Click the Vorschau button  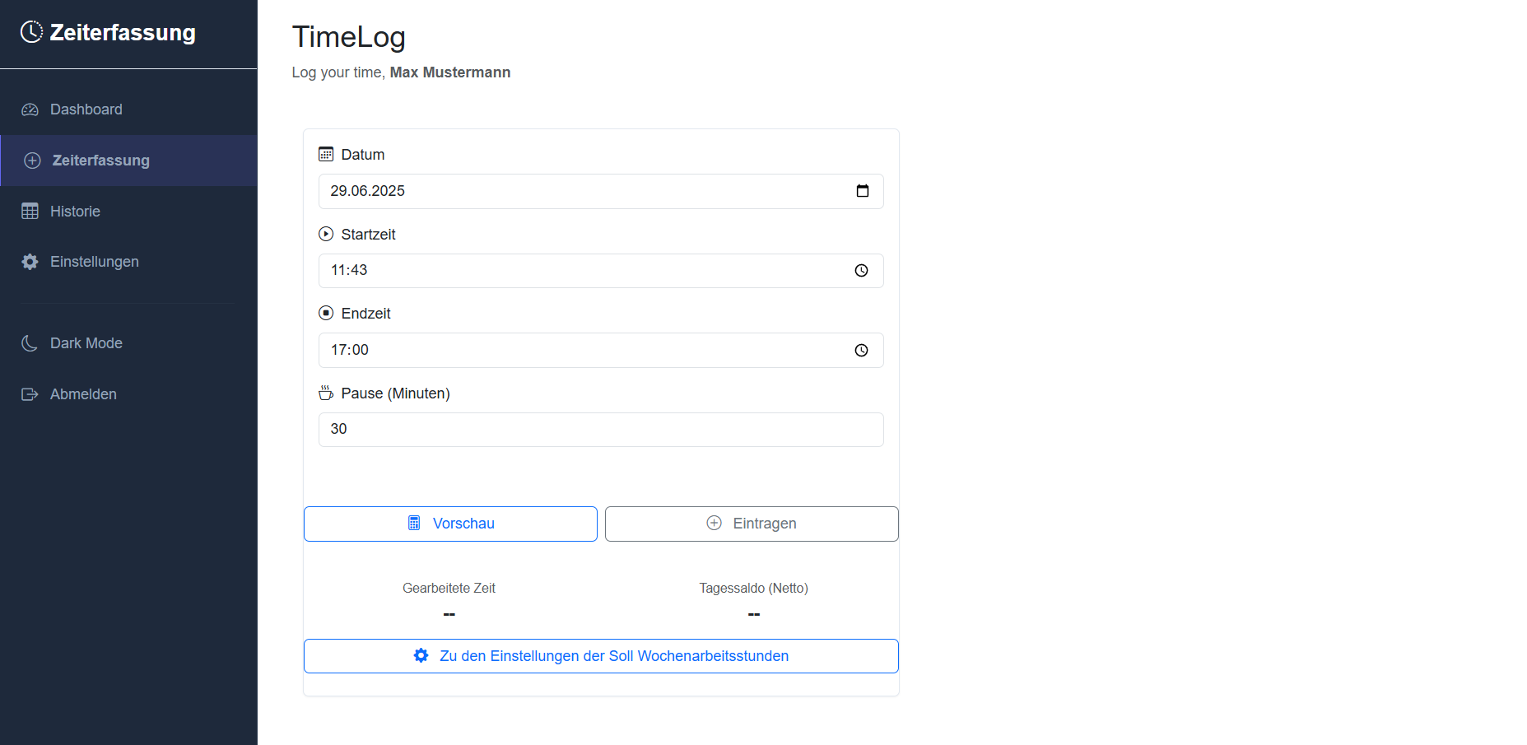coord(450,524)
